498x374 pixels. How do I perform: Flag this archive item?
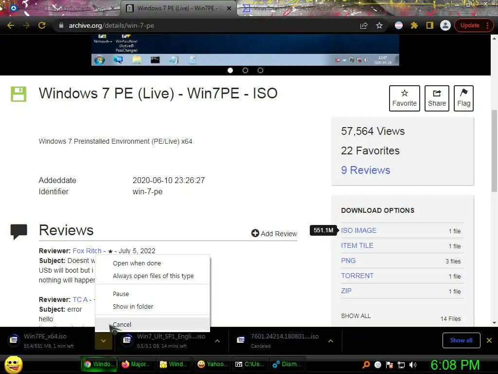click(x=463, y=98)
